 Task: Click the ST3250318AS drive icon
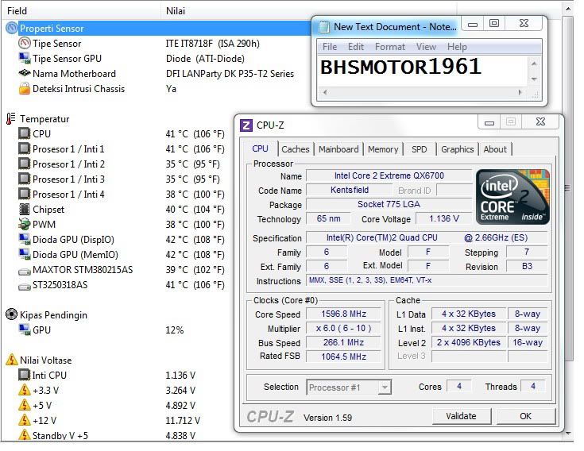point(24,287)
